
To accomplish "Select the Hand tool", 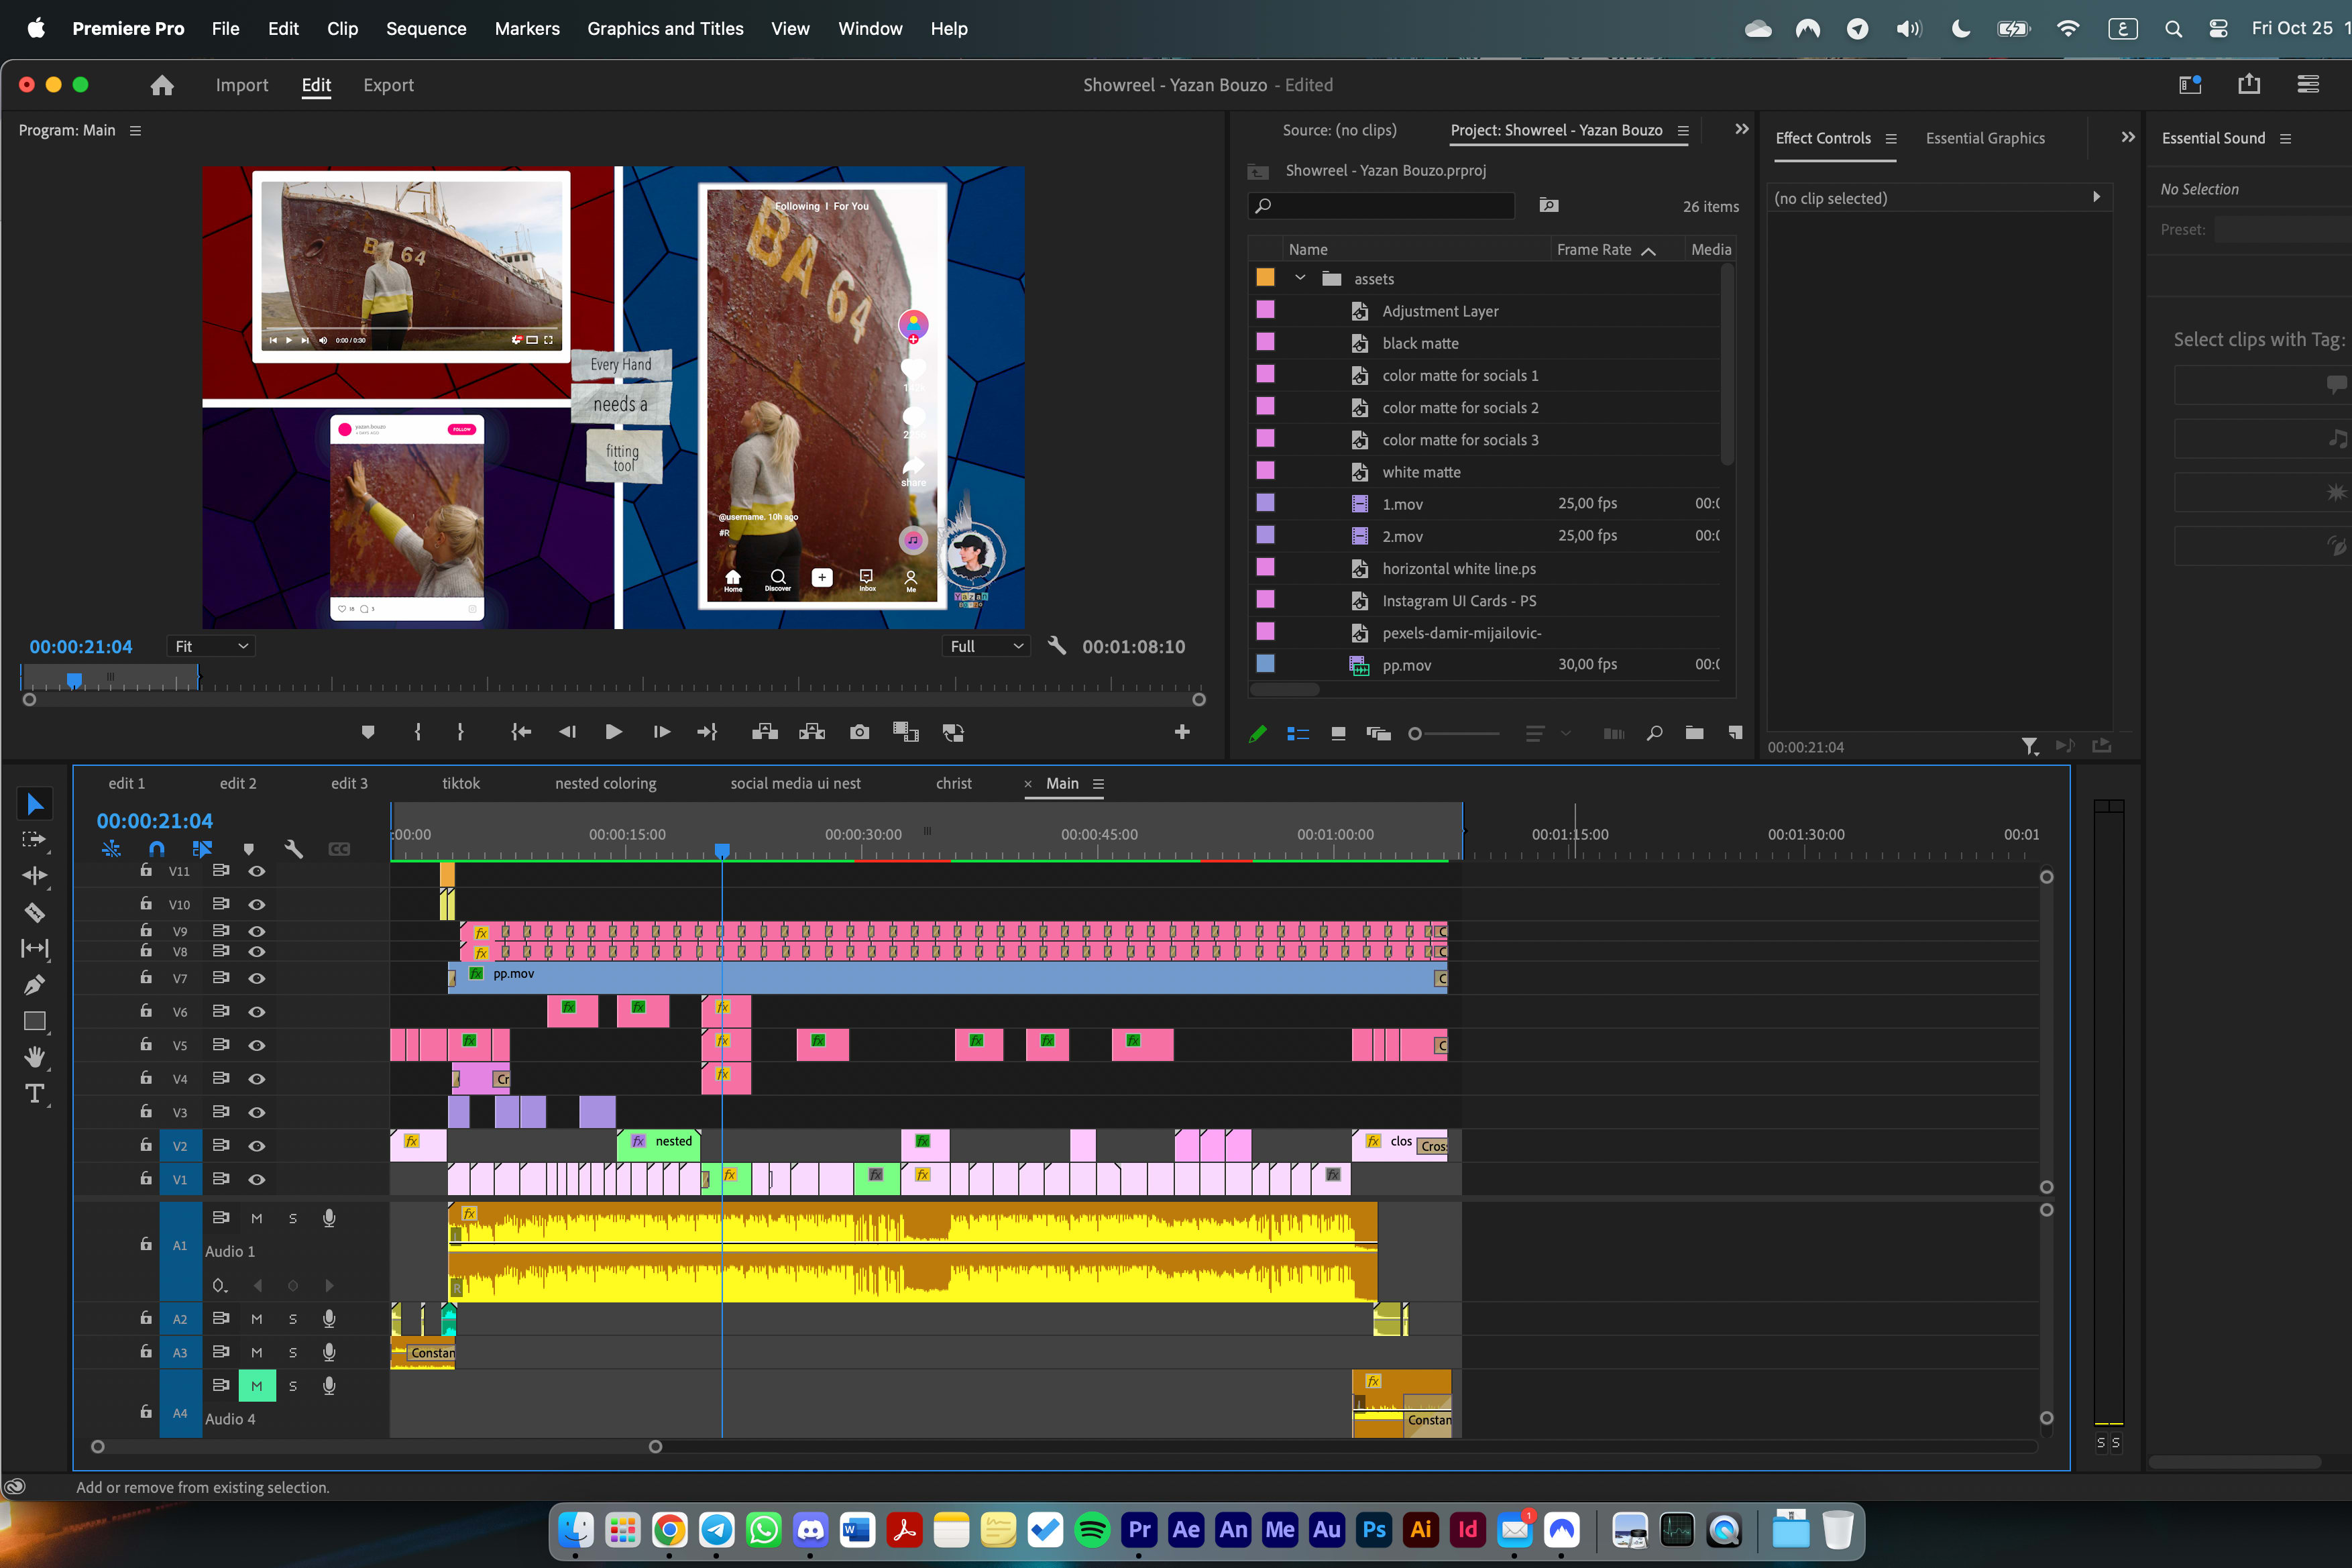I will tap(34, 1057).
